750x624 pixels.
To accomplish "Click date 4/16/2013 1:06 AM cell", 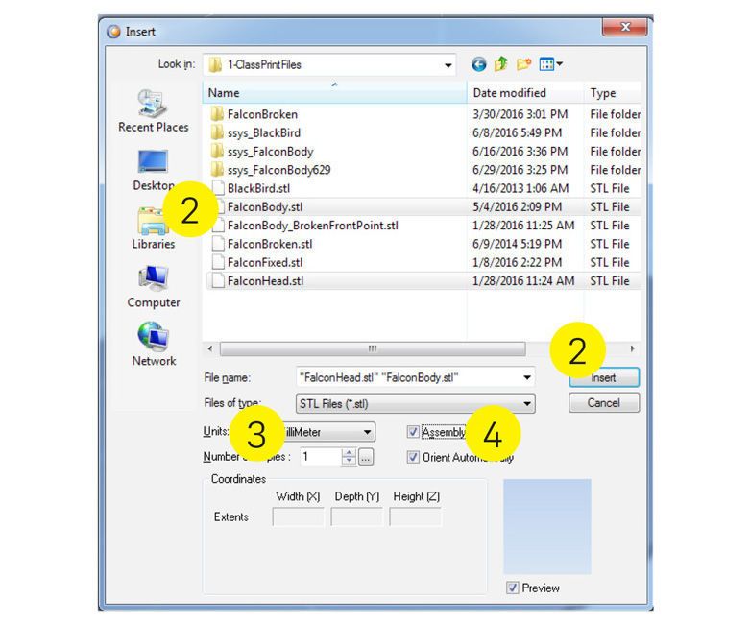I will [x=520, y=188].
